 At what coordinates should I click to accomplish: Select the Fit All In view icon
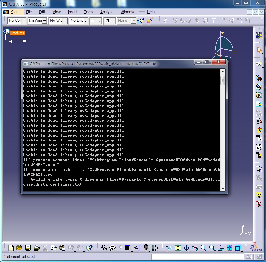click(x=178, y=248)
